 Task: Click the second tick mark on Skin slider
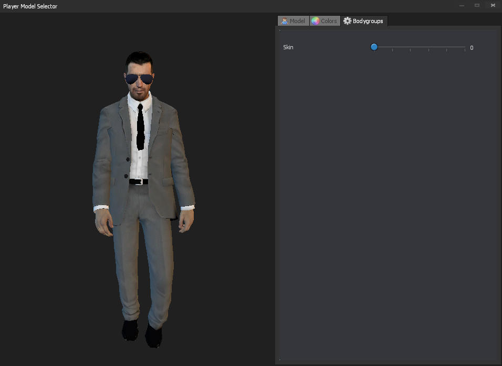pos(411,49)
